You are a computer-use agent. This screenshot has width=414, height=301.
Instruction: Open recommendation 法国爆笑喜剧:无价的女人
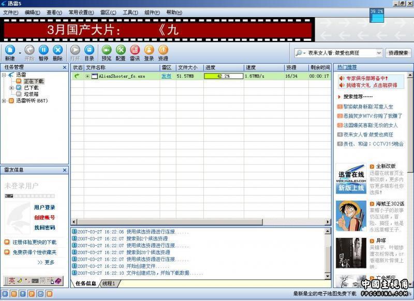point(371,125)
